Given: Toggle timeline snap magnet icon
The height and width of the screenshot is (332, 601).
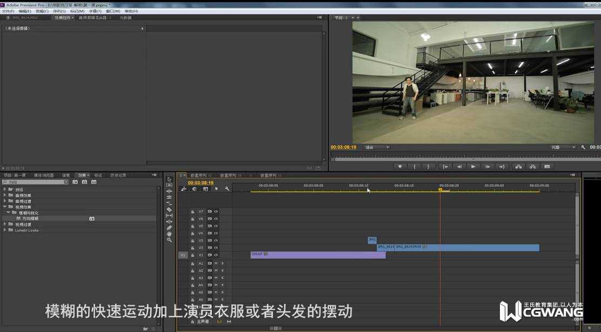Looking at the screenshot, I should click(x=195, y=189).
